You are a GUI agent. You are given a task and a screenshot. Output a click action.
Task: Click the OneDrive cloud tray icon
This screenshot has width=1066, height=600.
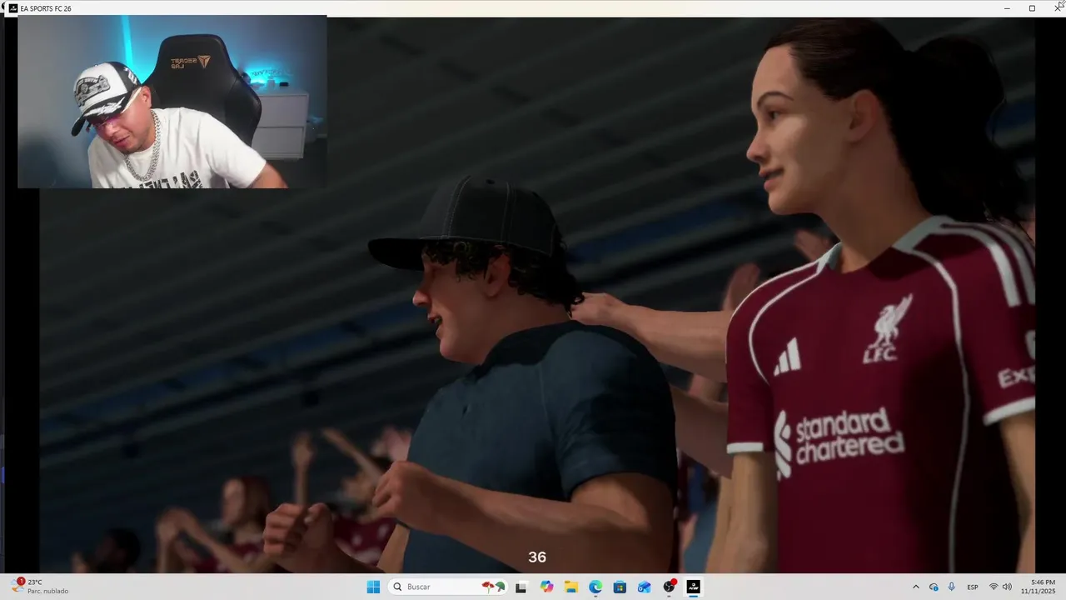[x=934, y=587]
